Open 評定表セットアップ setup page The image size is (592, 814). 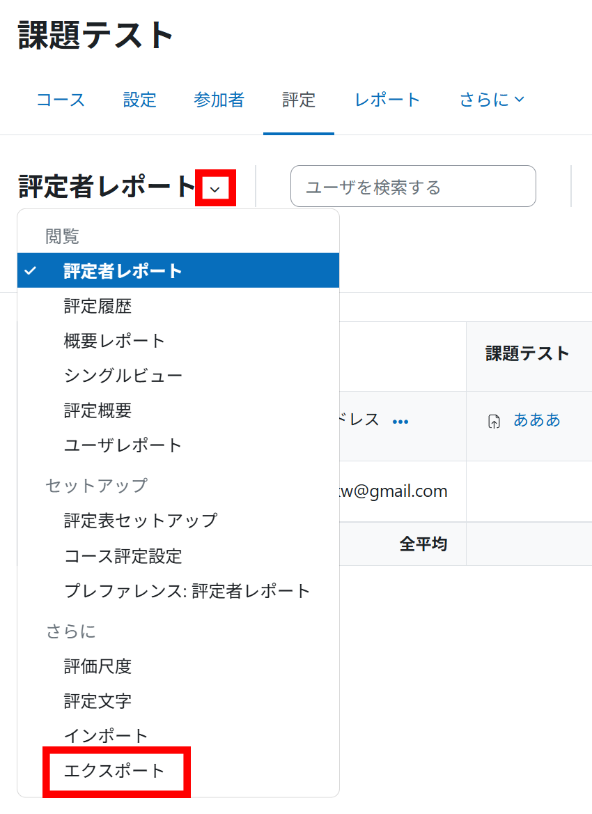(x=140, y=521)
